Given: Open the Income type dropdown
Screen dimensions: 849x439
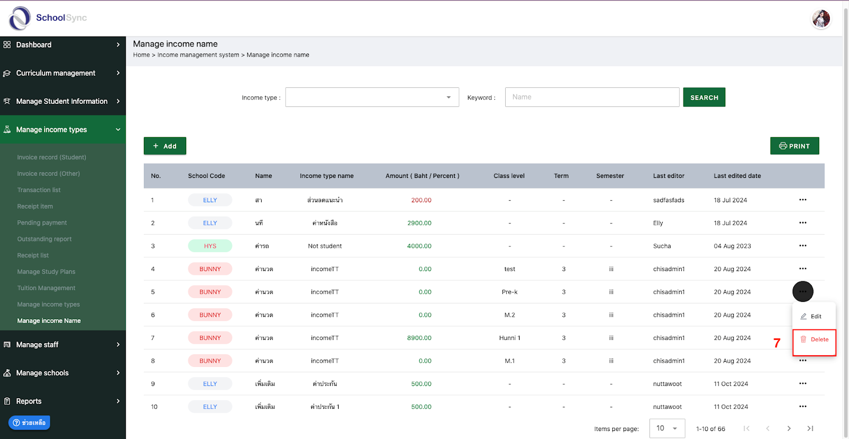Looking at the screenshot, I should (x=372, y=97).
